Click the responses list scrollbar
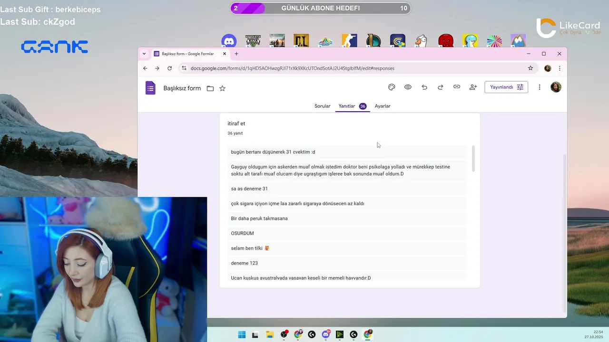The image size is (609, 342). [473, 159]
